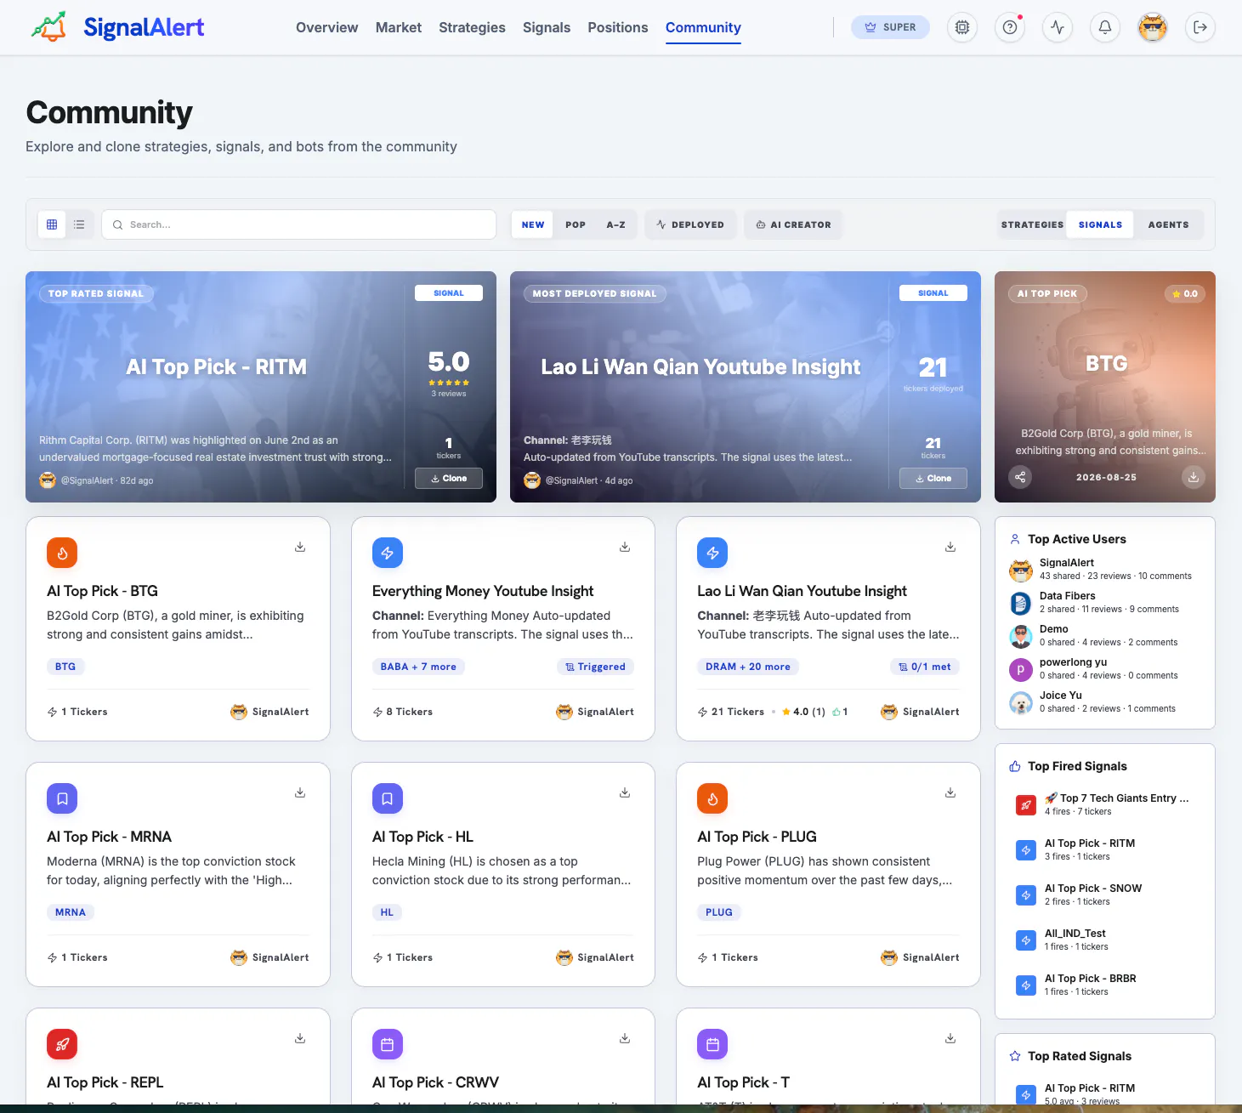Open notifications bell icon
The image size is (1242, 1113).
click(1105, 27)
